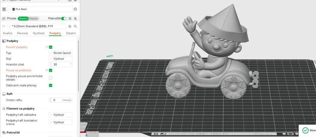Switch to the Ostatní tab
The height and width of the screenshot is (137, 316).
71,33
